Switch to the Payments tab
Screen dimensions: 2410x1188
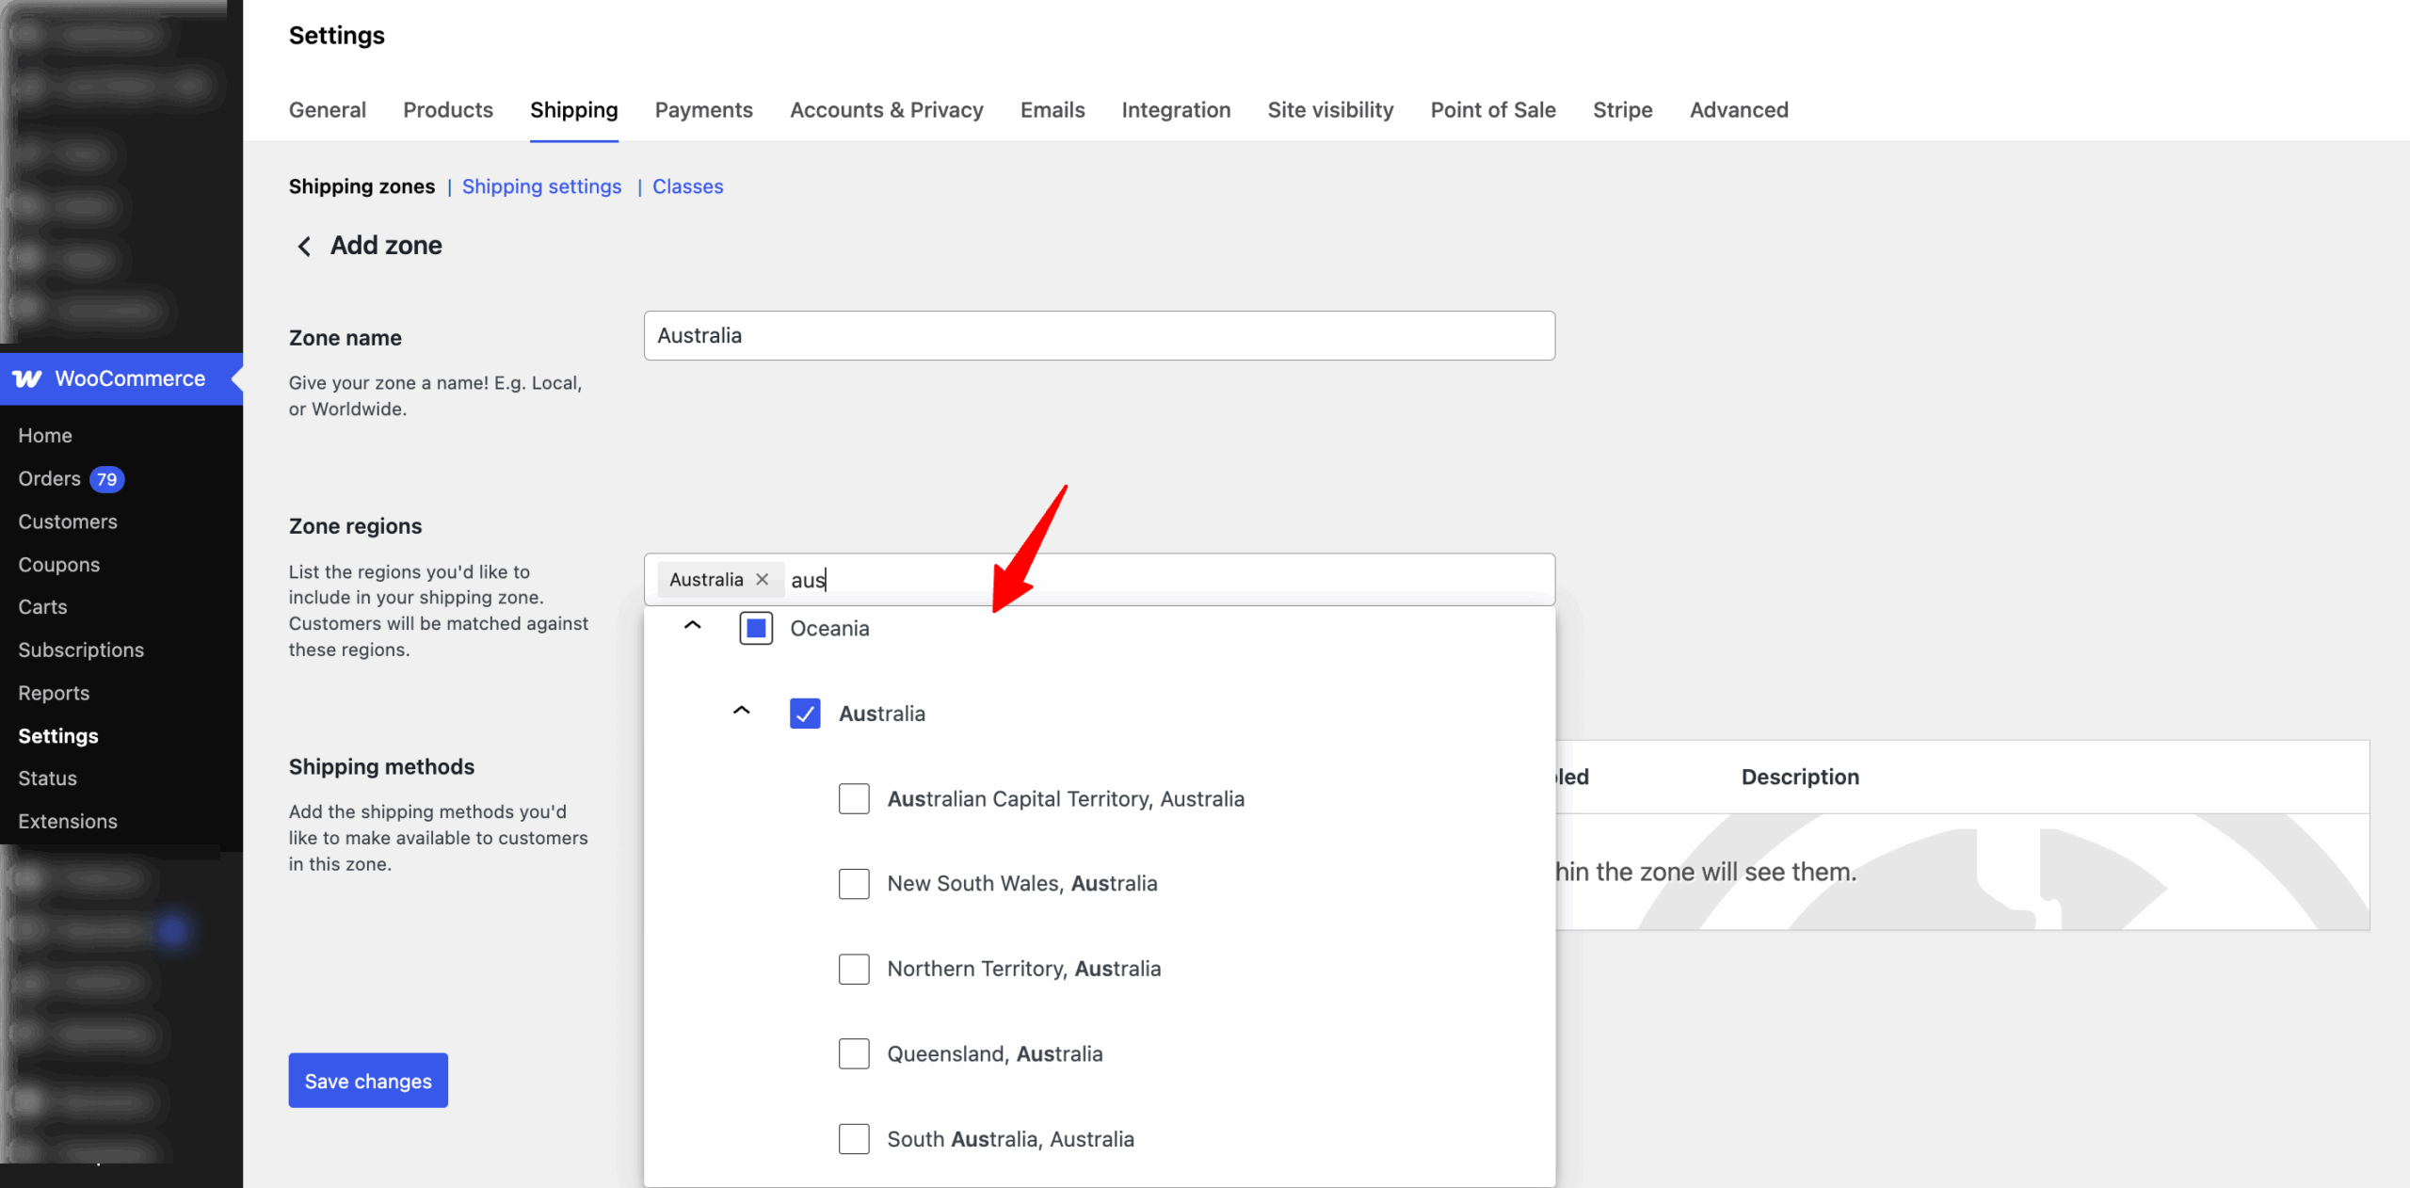click(703, 110)
